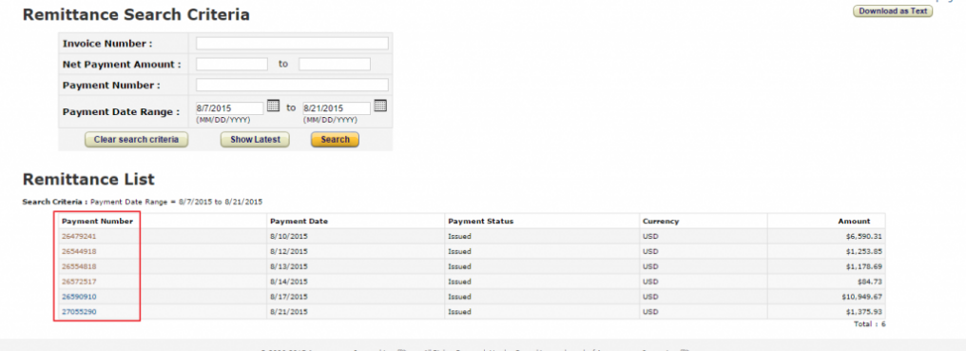Focus the Payment Number input field
This screenshot has width=966, height=351.
click(x=292, y=85)
